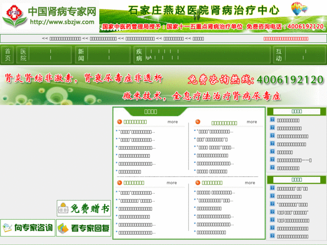Viewport: 327px width, 245px height.
Task: Open the 首页 home navigation item
Action: (8, 55)
